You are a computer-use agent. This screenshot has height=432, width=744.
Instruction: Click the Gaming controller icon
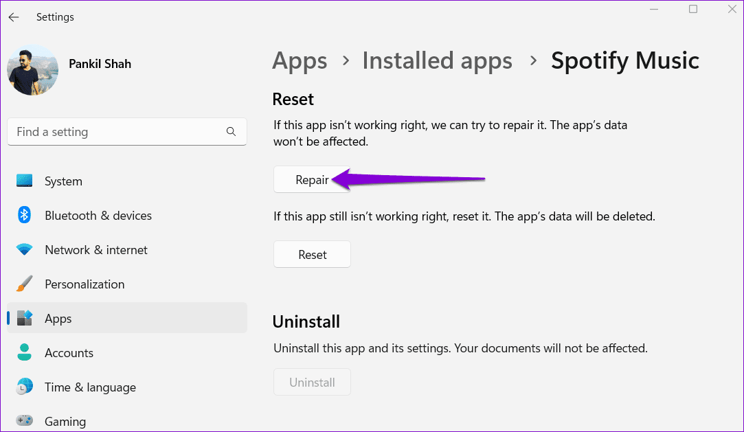(x=24, y=420)
